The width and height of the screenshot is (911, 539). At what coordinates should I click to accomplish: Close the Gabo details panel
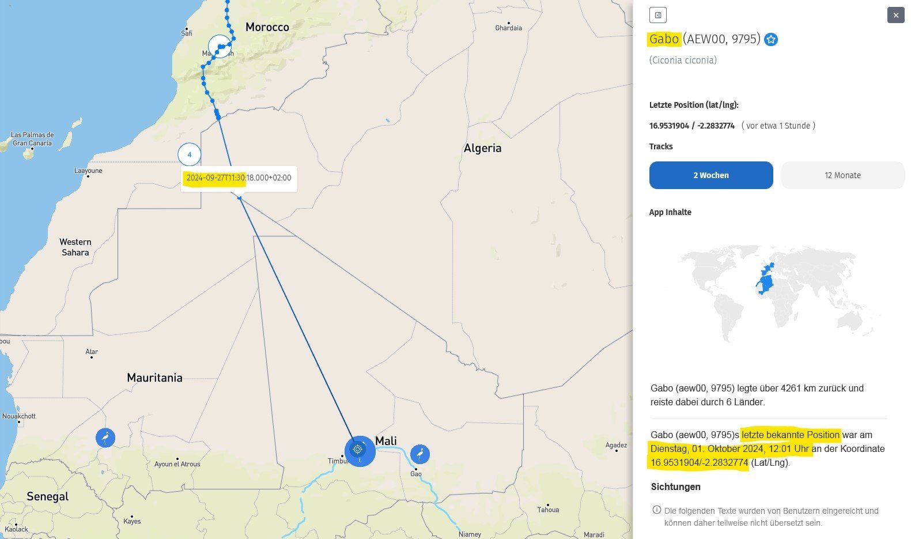click(895, 15)
